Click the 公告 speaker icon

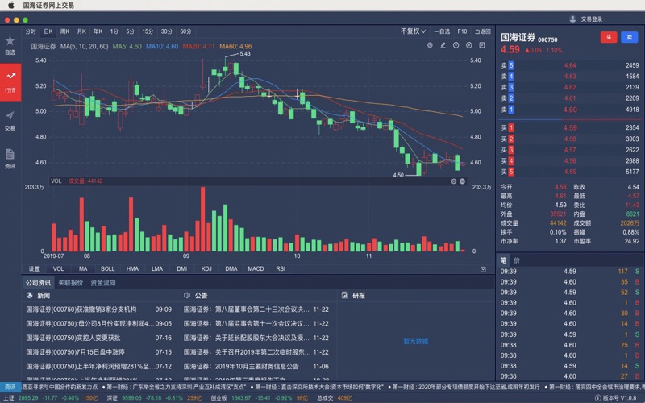click(x=187, y=295)
